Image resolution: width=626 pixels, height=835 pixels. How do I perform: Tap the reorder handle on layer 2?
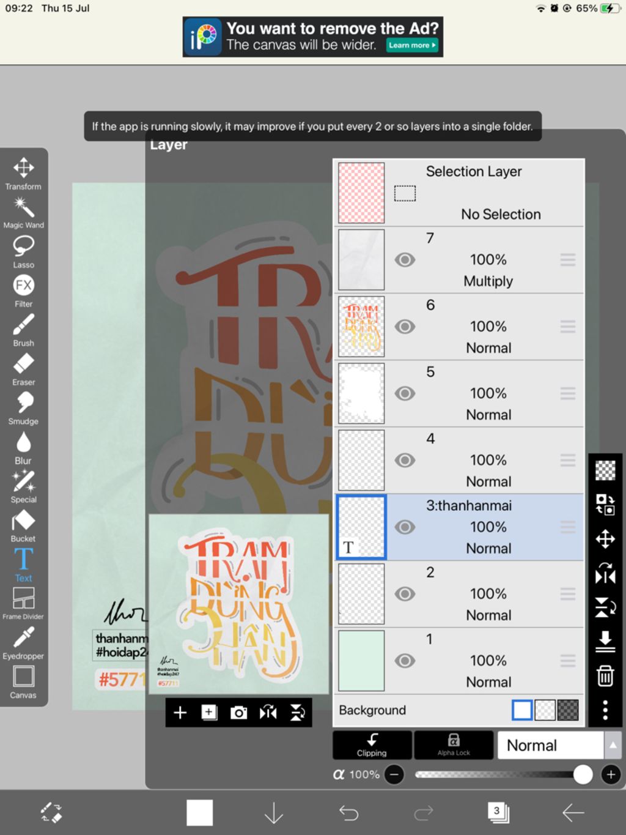pyautogui.click(x=568, y=593)
